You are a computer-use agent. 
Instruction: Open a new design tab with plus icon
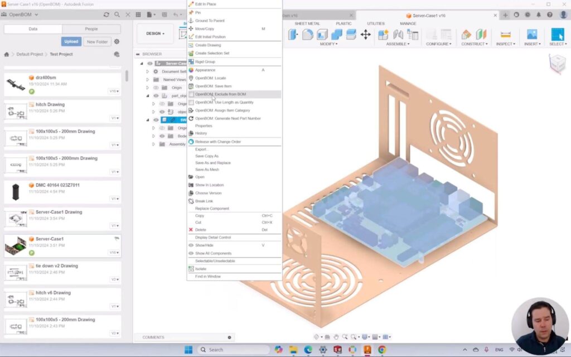[505, 15]
